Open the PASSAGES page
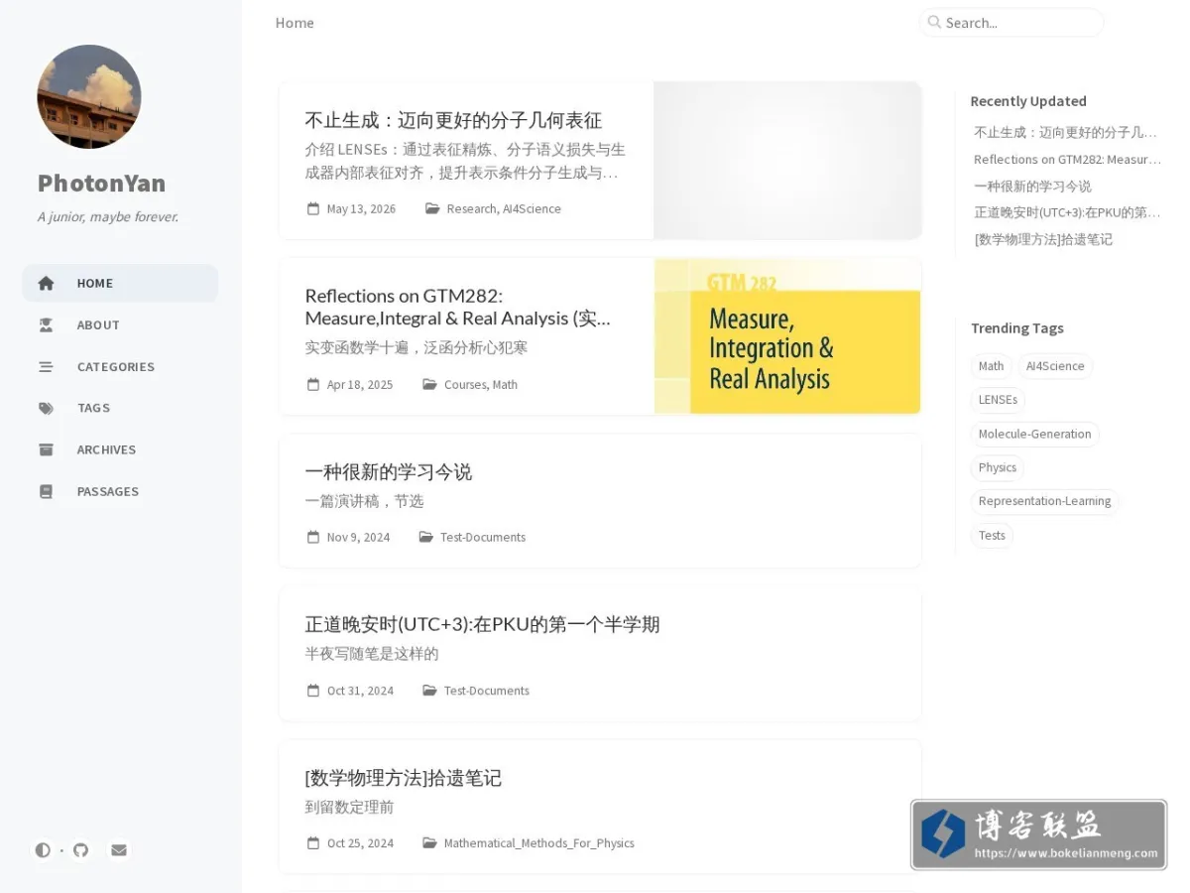 (x=120, y=491)
